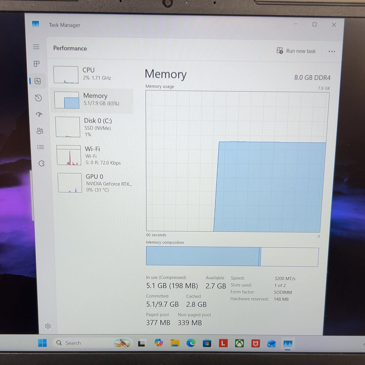Click the Memory composition bar

click(232, 256)
